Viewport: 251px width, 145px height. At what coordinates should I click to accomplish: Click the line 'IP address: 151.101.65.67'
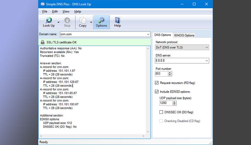(60, 93)
